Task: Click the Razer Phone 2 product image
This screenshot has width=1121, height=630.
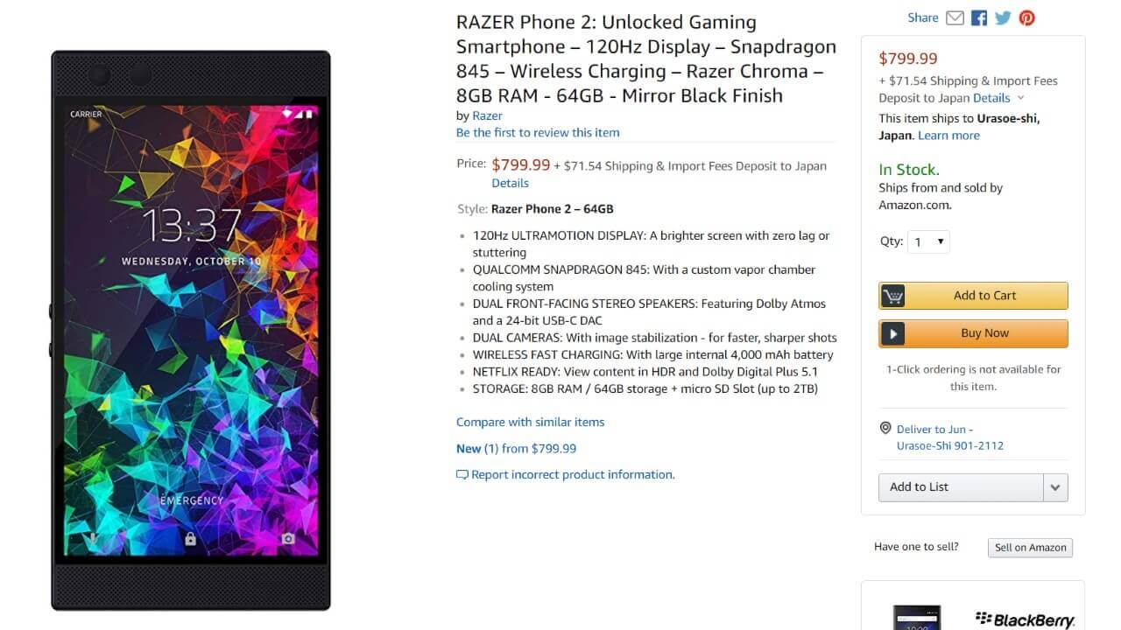Action: [x=191, y=331]
